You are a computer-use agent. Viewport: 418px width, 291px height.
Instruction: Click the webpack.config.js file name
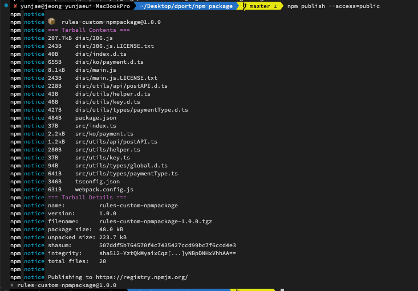(x=104, y=189)
